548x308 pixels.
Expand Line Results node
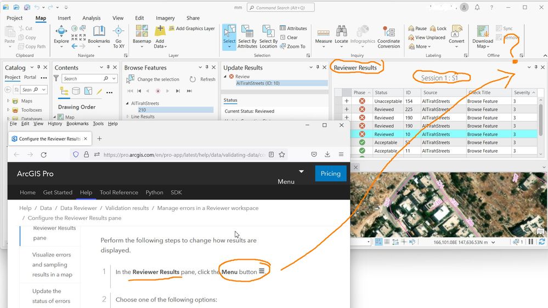pos(127,117)
